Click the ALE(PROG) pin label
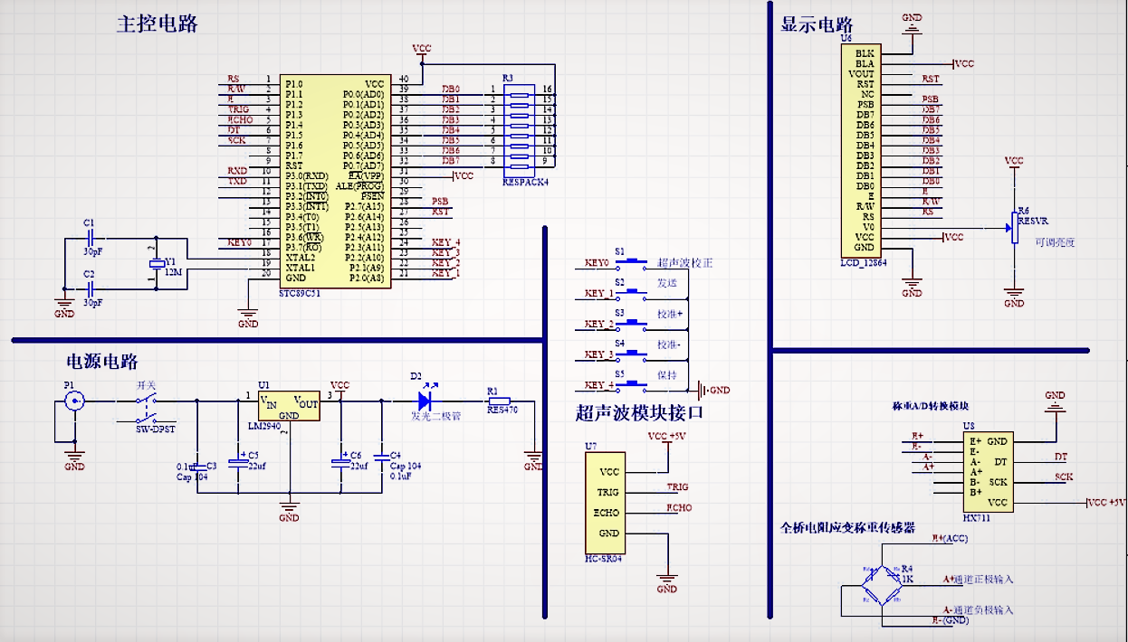1128x642 pixels. (x=361, y=185)
